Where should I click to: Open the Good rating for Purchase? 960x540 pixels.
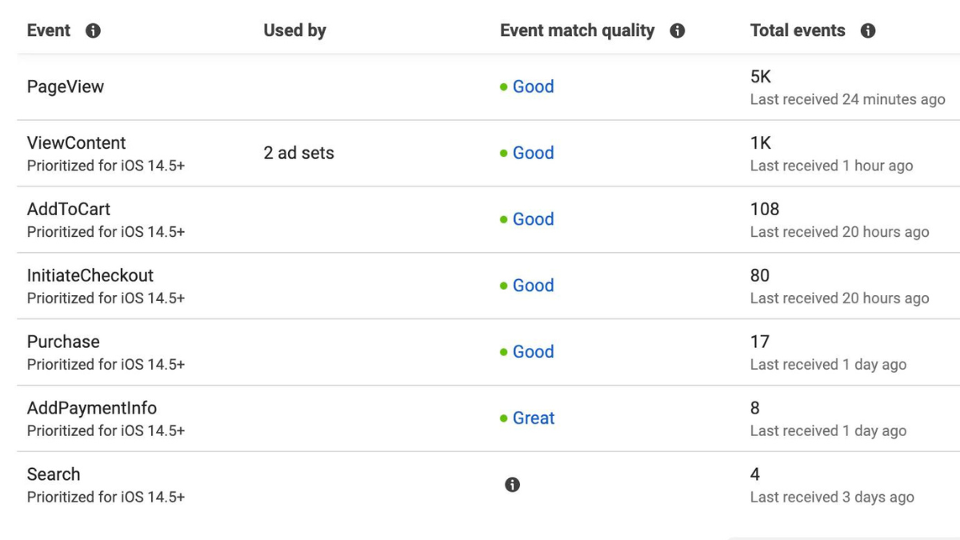click(x=533, y=352)
